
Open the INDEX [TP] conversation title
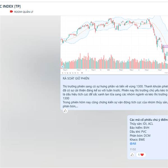pyautogui.click(x=10, y=6)
